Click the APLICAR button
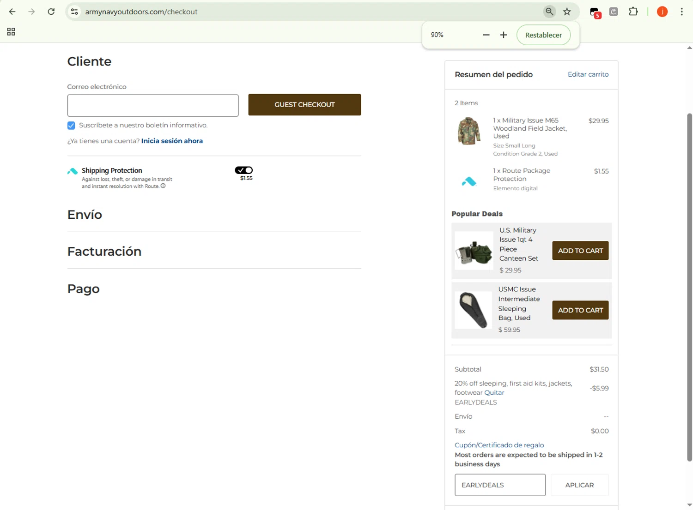This screenshot has height=510, width=693. pos(579,485)
